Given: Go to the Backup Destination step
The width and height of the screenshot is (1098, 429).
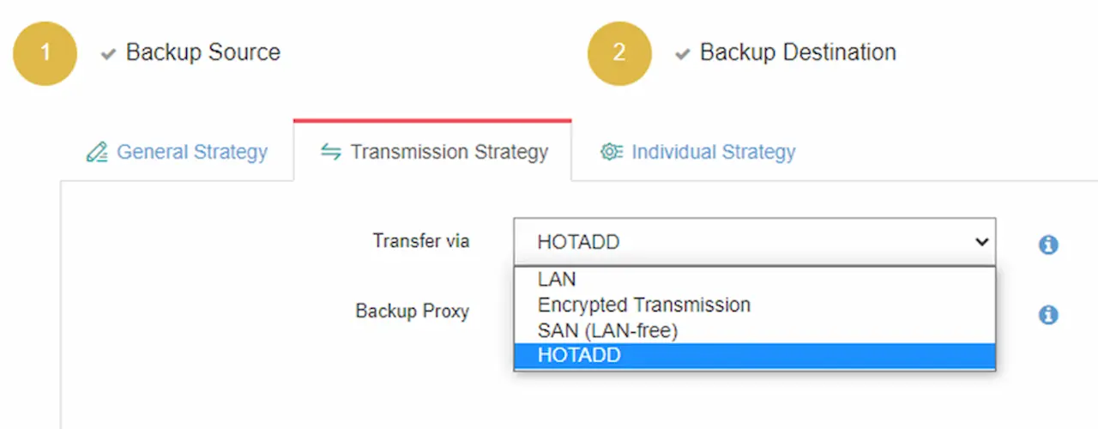Looking at the screenshot, I should (x=798, y=52).
